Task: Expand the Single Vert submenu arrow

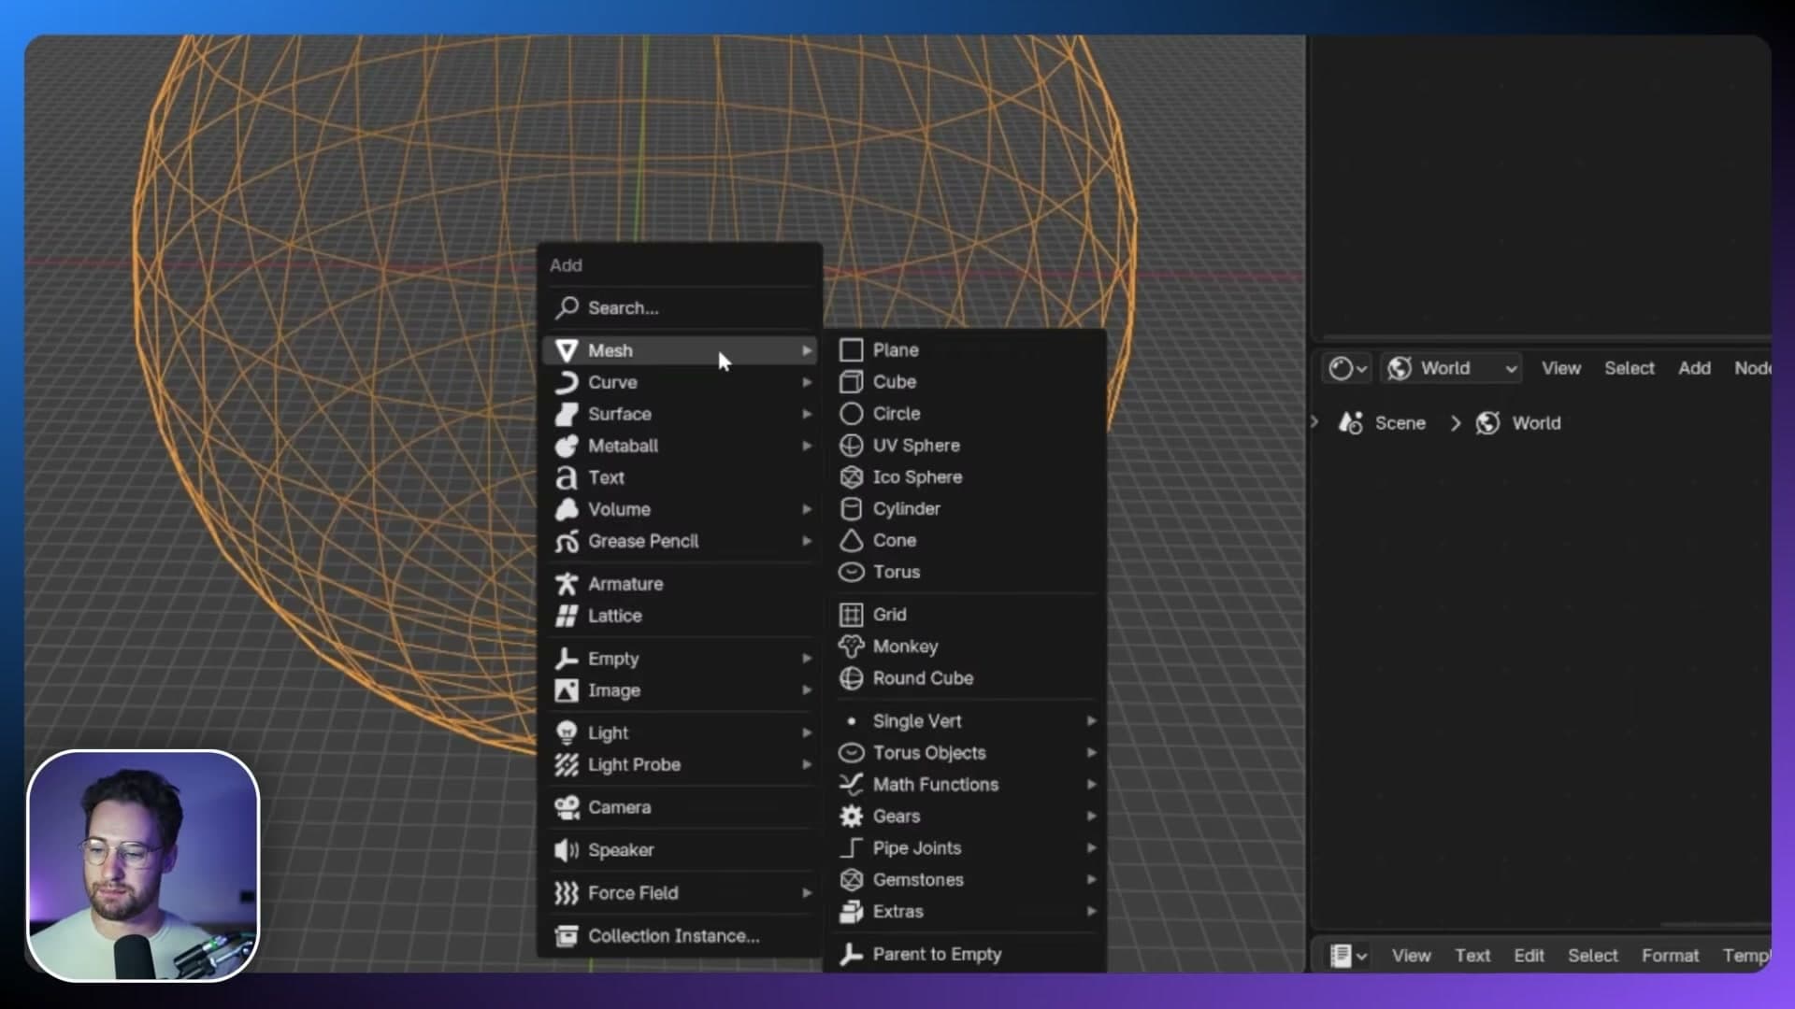Action: [1091, 721]
